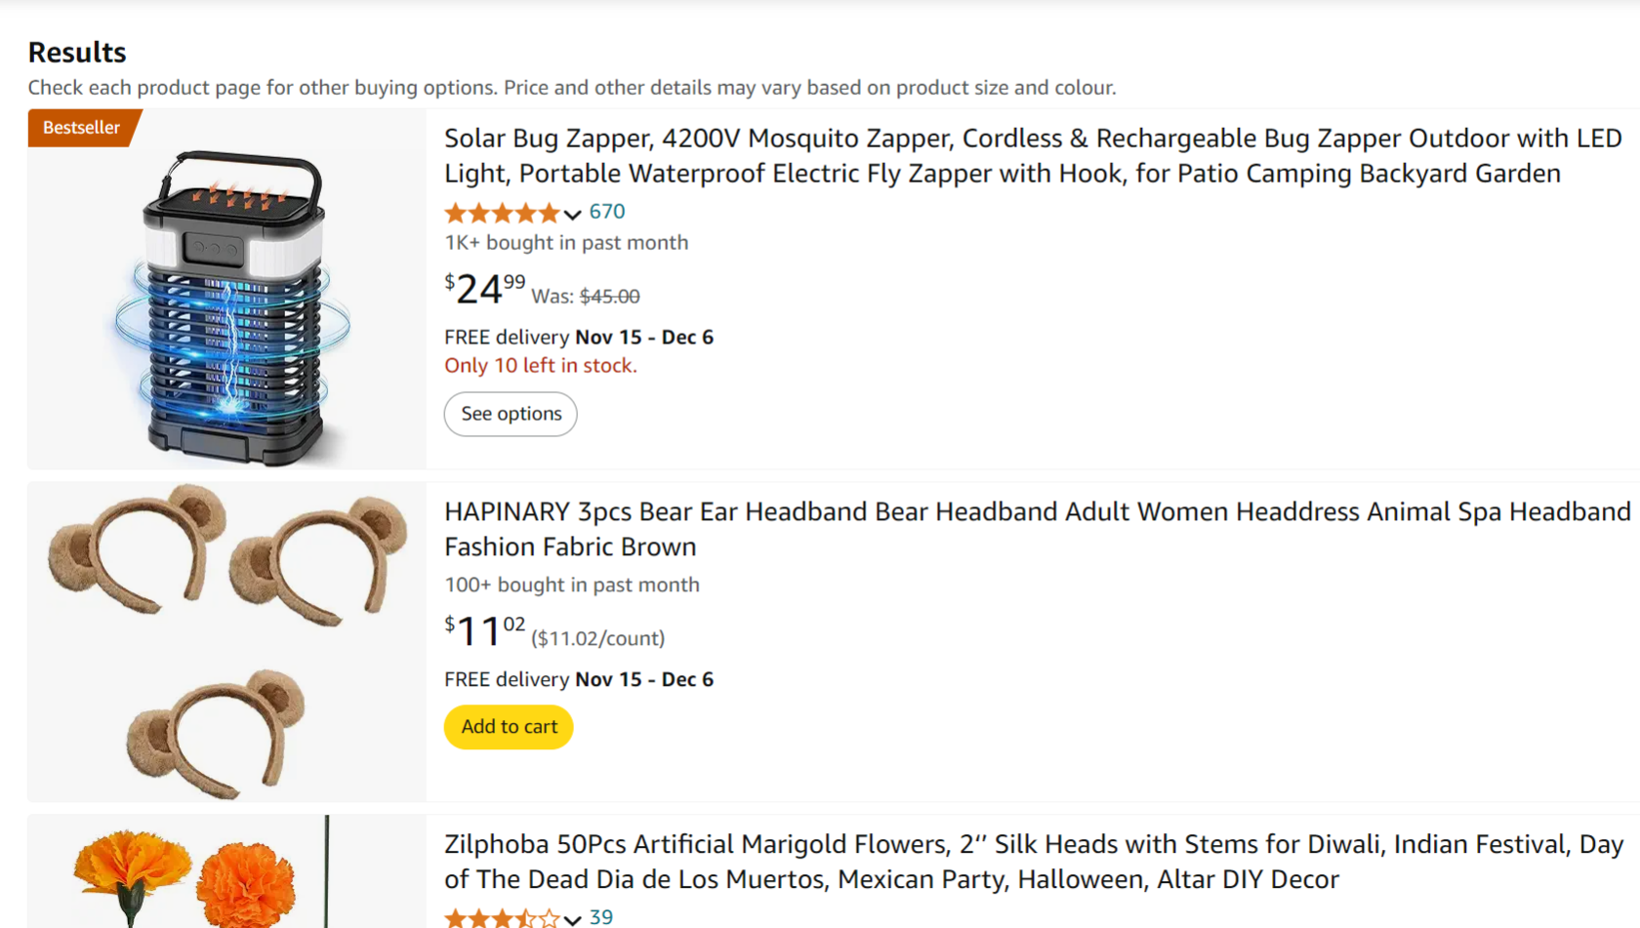This screenshot has width=1640, height=928.
Task: Click the struck-through $45.00 was price
Action: tap(609, 297)
